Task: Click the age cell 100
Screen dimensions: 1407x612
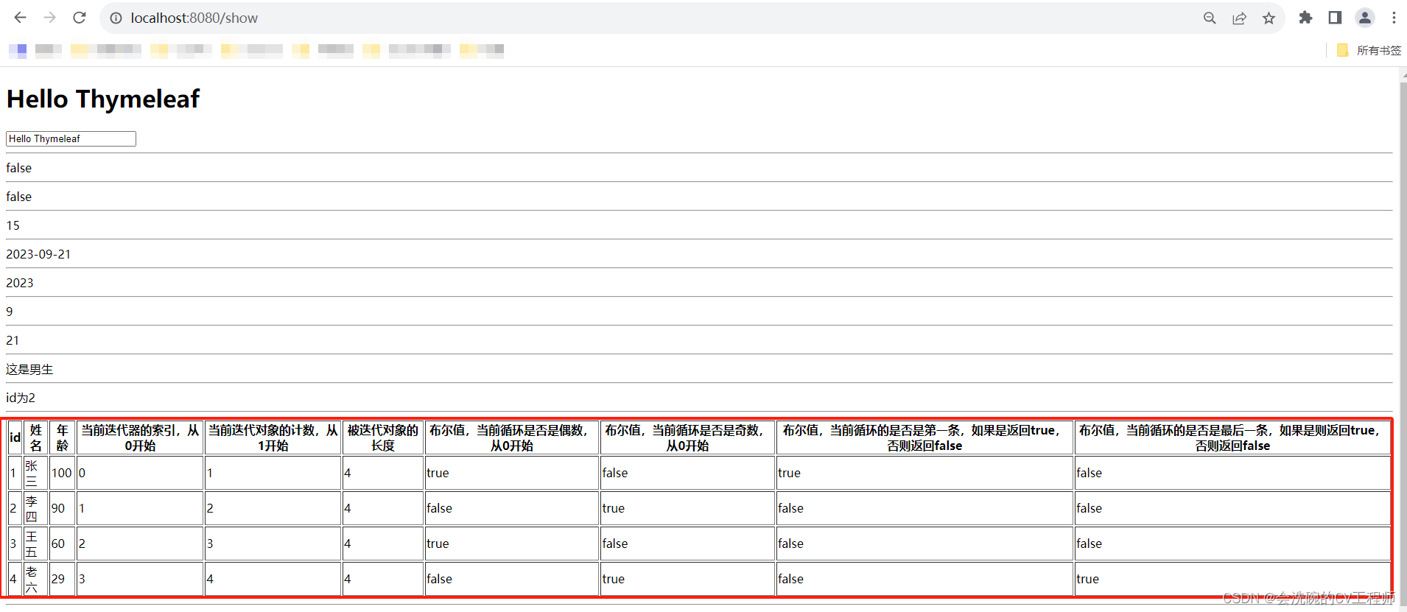Action: click(x=62, y=473)
